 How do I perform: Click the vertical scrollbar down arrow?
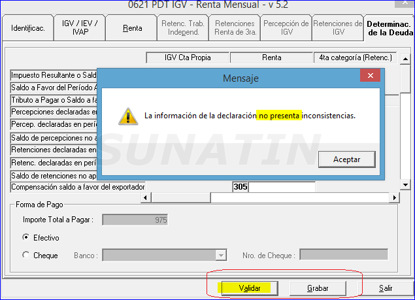(x=405, y=185)
